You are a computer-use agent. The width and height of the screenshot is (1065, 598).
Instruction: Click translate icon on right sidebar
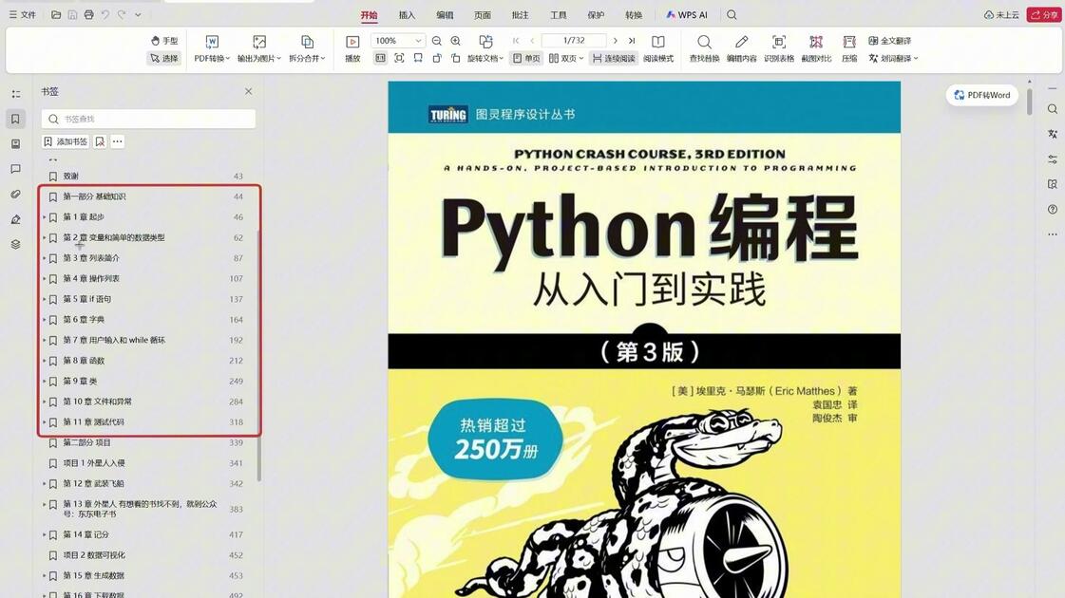[1052, 134]
